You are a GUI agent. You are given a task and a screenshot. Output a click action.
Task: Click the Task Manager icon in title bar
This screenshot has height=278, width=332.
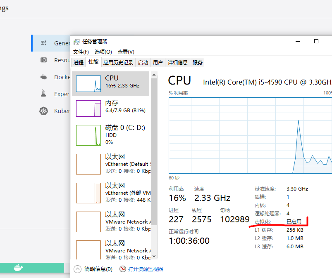click(76, 41)
